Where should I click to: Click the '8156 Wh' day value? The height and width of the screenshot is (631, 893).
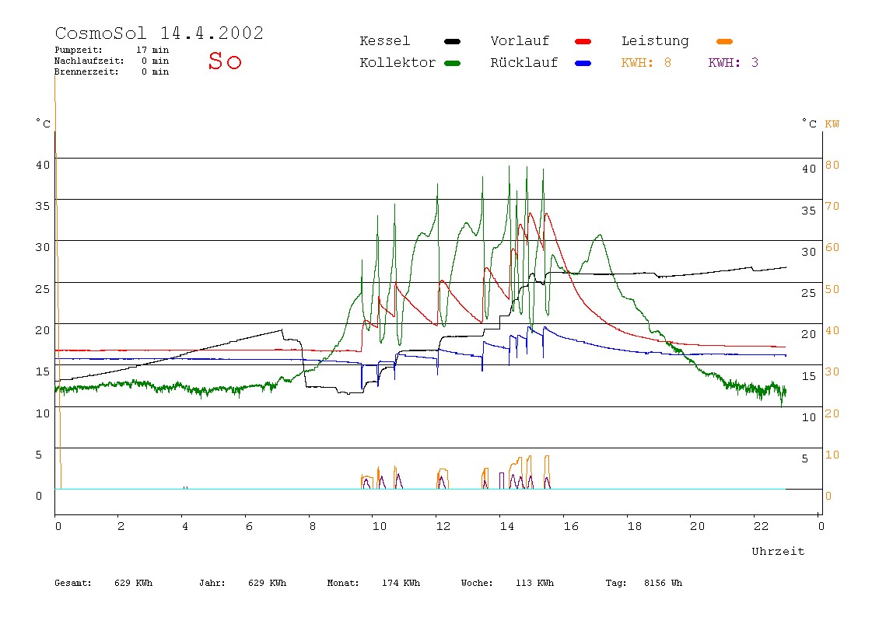coord(663,583)
